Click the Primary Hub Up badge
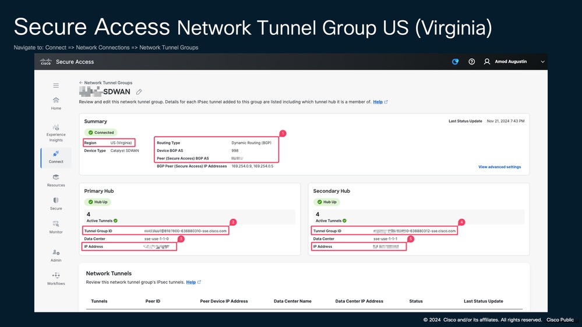The height and width of the screenshot is (327, 582). coord(98,202)
